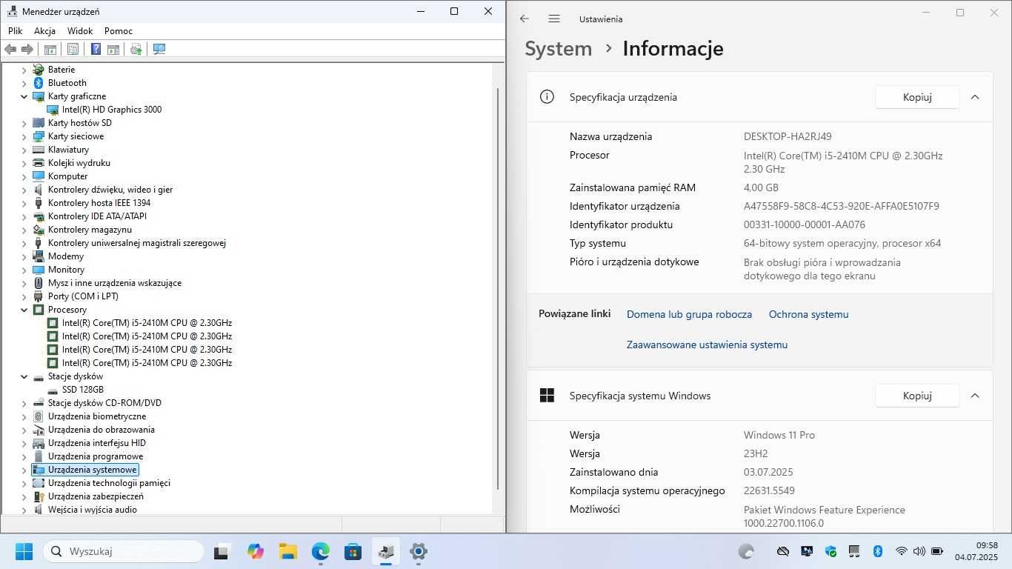Select the Modemy tree item
This screenshot has height=569, width=1012.
click(x=66, y=256)
